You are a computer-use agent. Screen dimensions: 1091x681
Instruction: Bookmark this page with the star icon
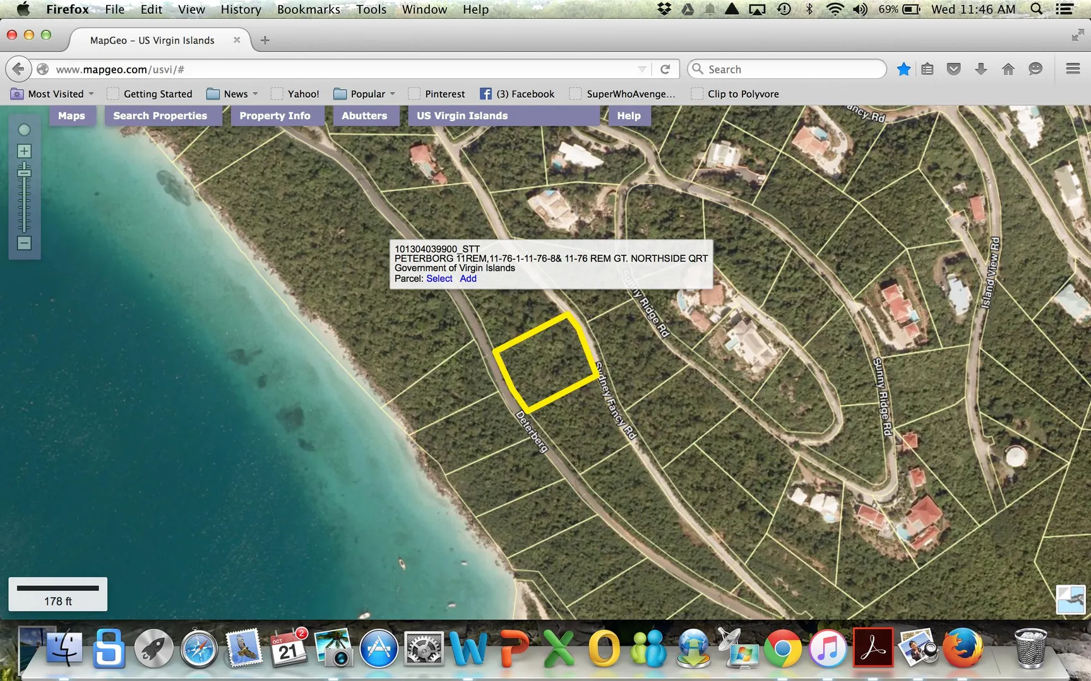(x=903, y=69)
